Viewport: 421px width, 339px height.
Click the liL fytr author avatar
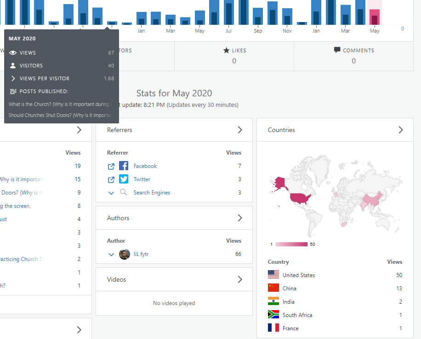tap(124, 254)
